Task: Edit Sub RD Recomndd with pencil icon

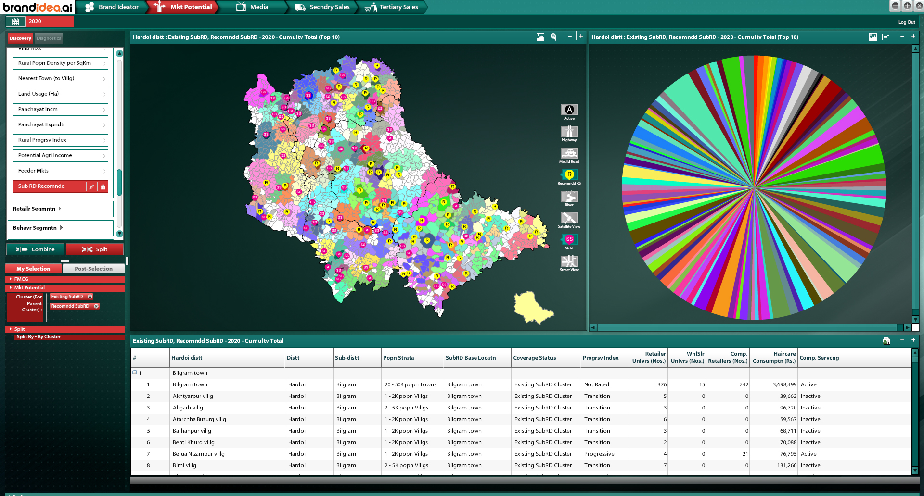Action: click(91, 186)
